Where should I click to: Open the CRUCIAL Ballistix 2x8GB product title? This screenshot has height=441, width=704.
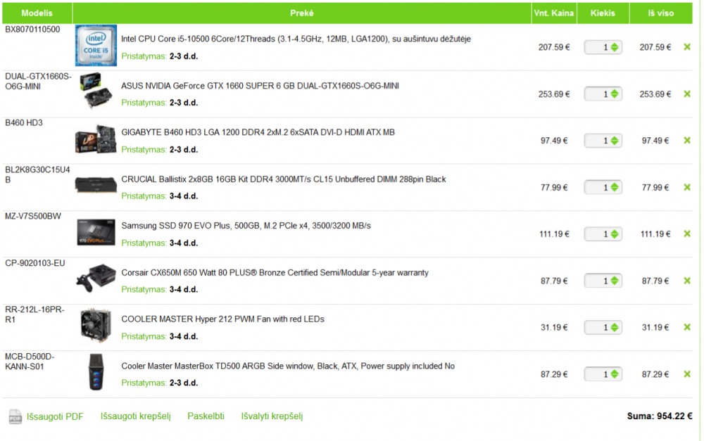(283, 179)
